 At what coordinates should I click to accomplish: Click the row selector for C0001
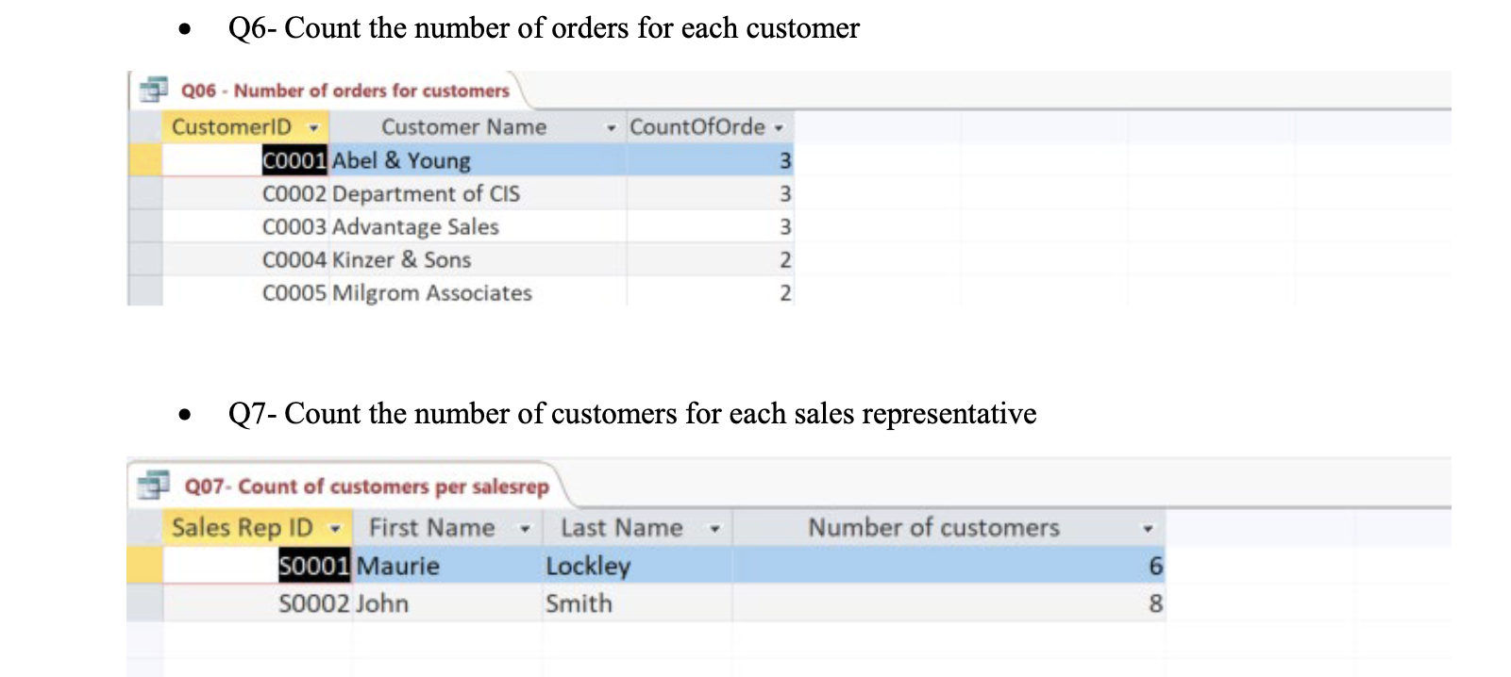[145, 160]
